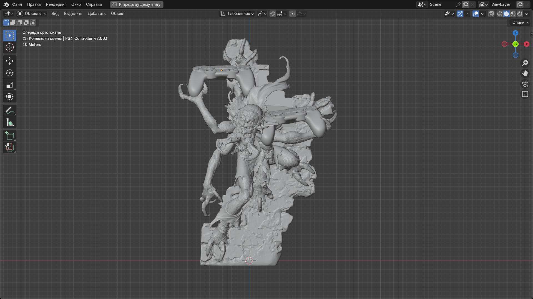The image size is (533, 299).
Task: Open the Выделить menu
Action: click(73, 14)
